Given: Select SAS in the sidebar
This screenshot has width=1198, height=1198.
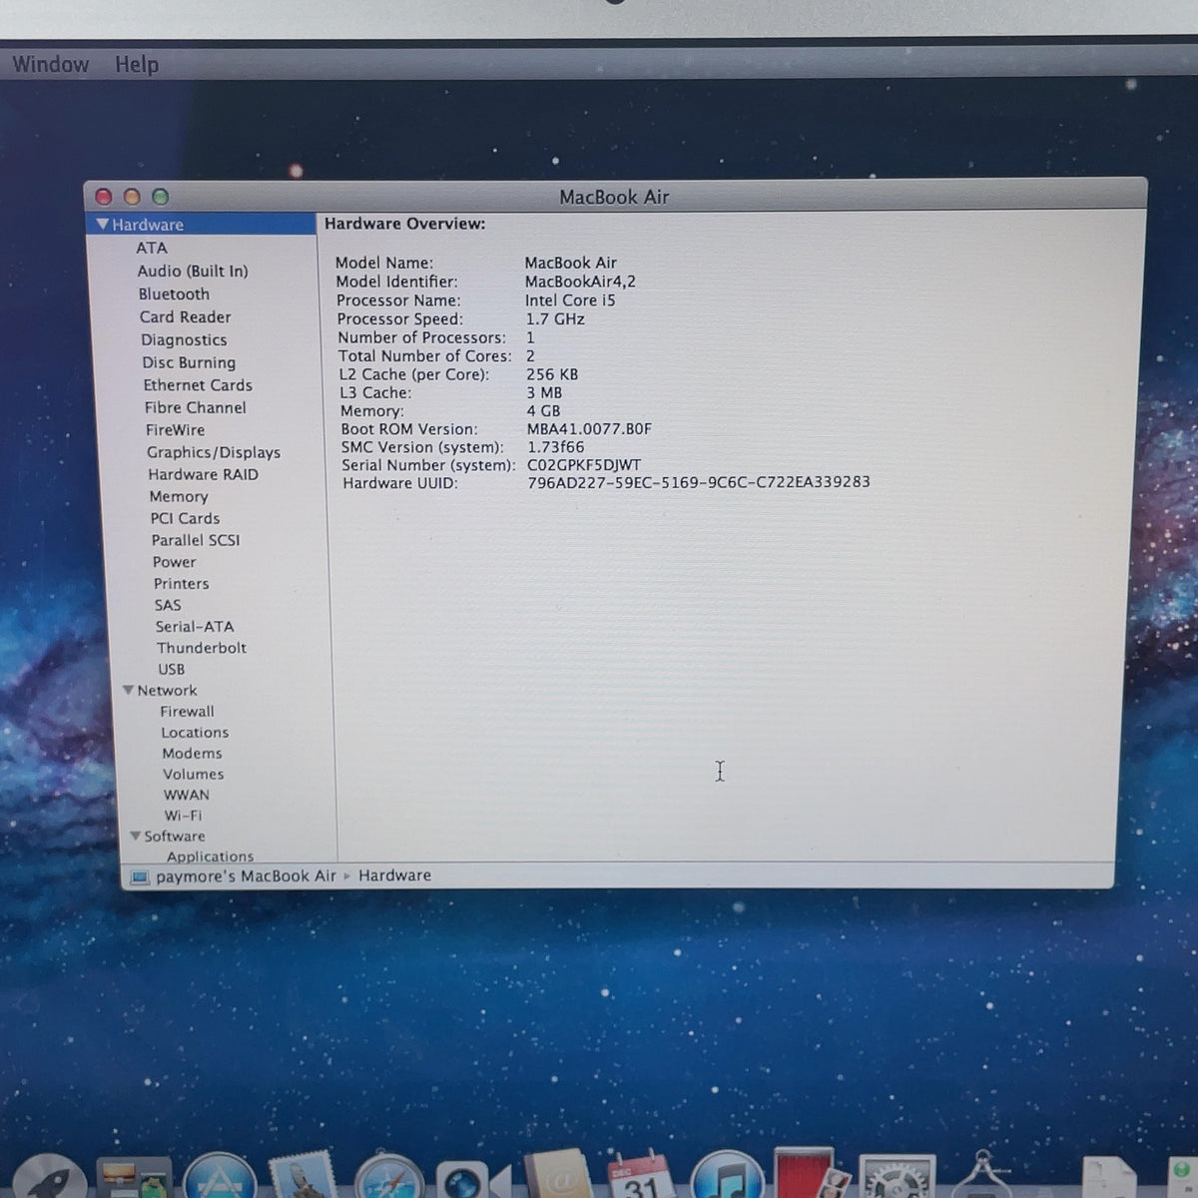Looking at the screenshot, I should coord(168,605).
